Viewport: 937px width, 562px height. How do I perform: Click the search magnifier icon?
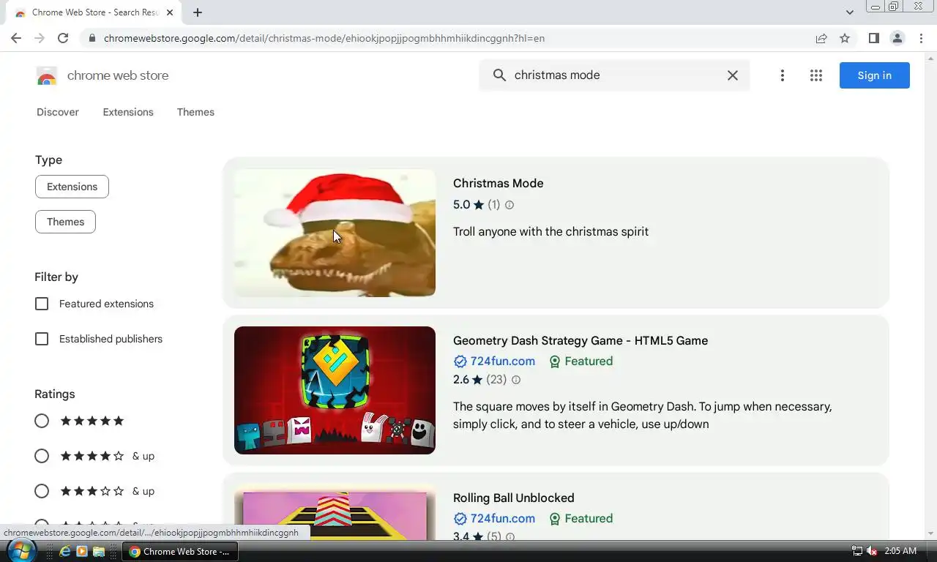(499, 75)
